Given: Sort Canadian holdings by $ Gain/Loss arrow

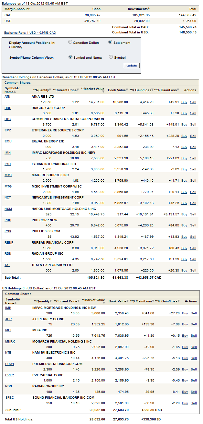Looking at the screenshot, I should 152,90.
